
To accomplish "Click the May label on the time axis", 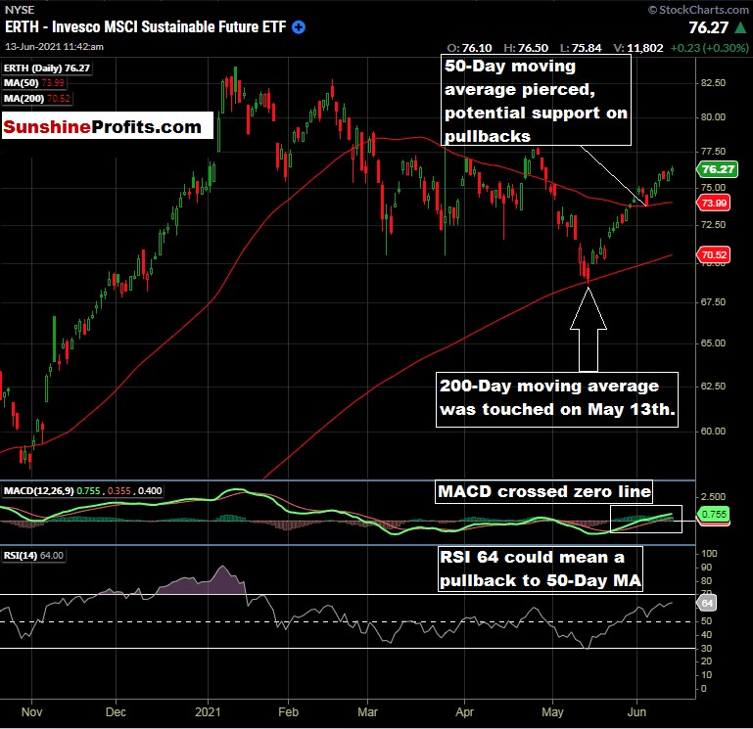I will click(552, 711).
